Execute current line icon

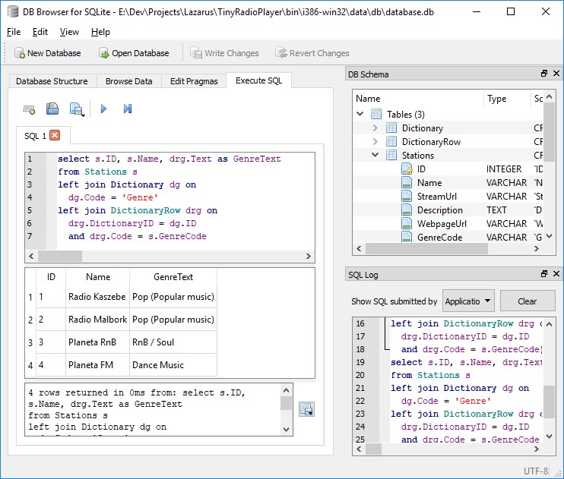(x=128, y=109)
